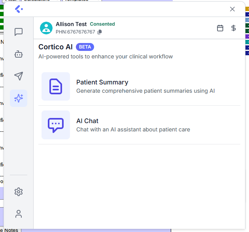The width and height of the screenshot is (249, 232).
Task: Click the BETA badge
Action: click(85, 47)
